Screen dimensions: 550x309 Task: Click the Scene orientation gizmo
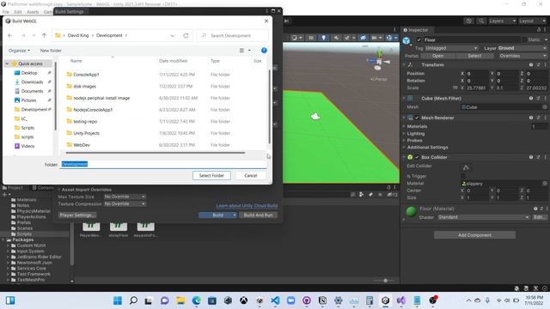coord(379,61)
